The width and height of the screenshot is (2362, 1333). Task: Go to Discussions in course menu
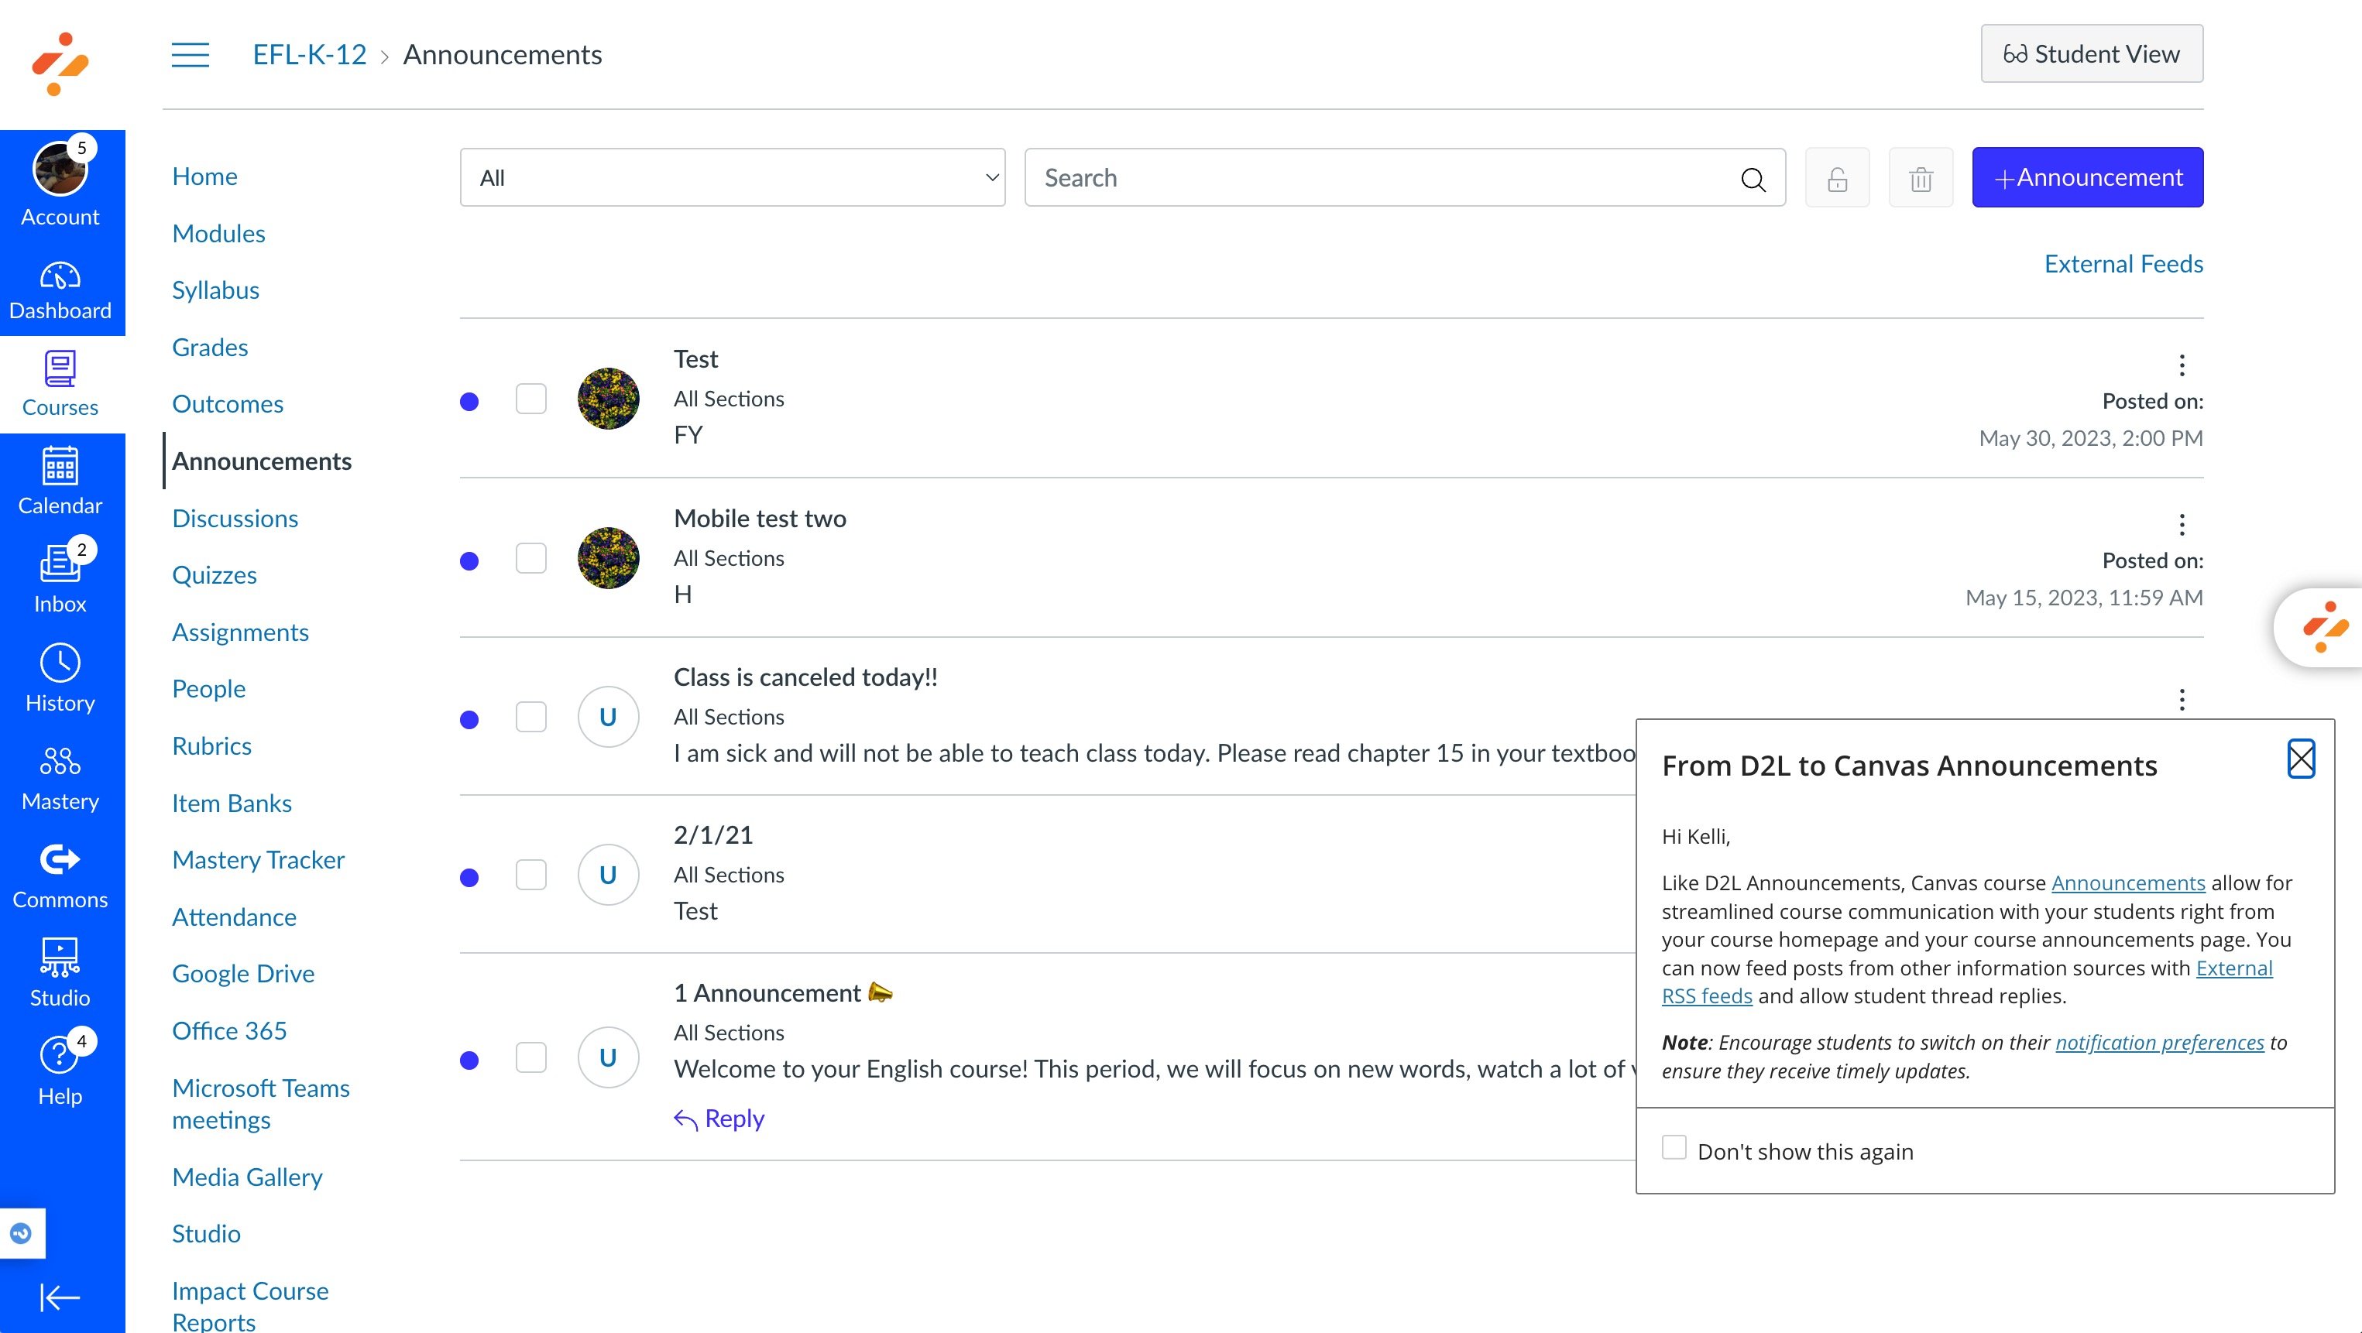click(235, 518)
